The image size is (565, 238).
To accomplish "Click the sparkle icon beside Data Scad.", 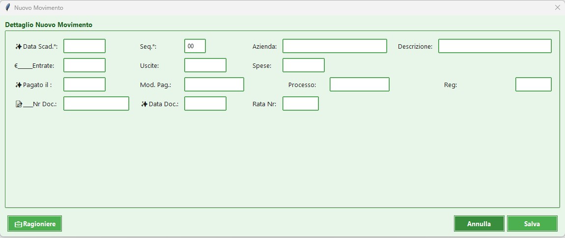I will click(x=19, y=46).
